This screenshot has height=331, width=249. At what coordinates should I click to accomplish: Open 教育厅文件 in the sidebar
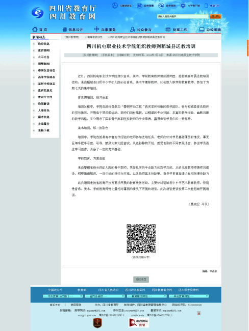tap(45, 97)
